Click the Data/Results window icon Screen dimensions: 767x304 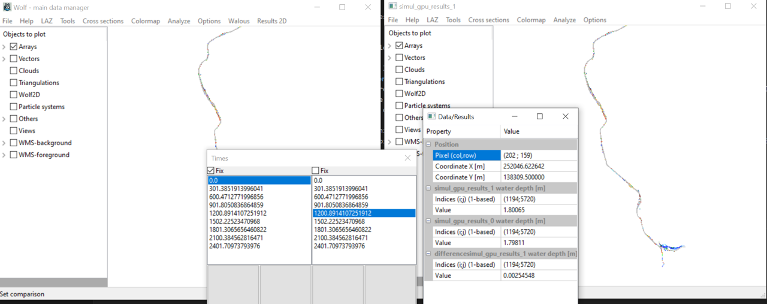point(431,116)
